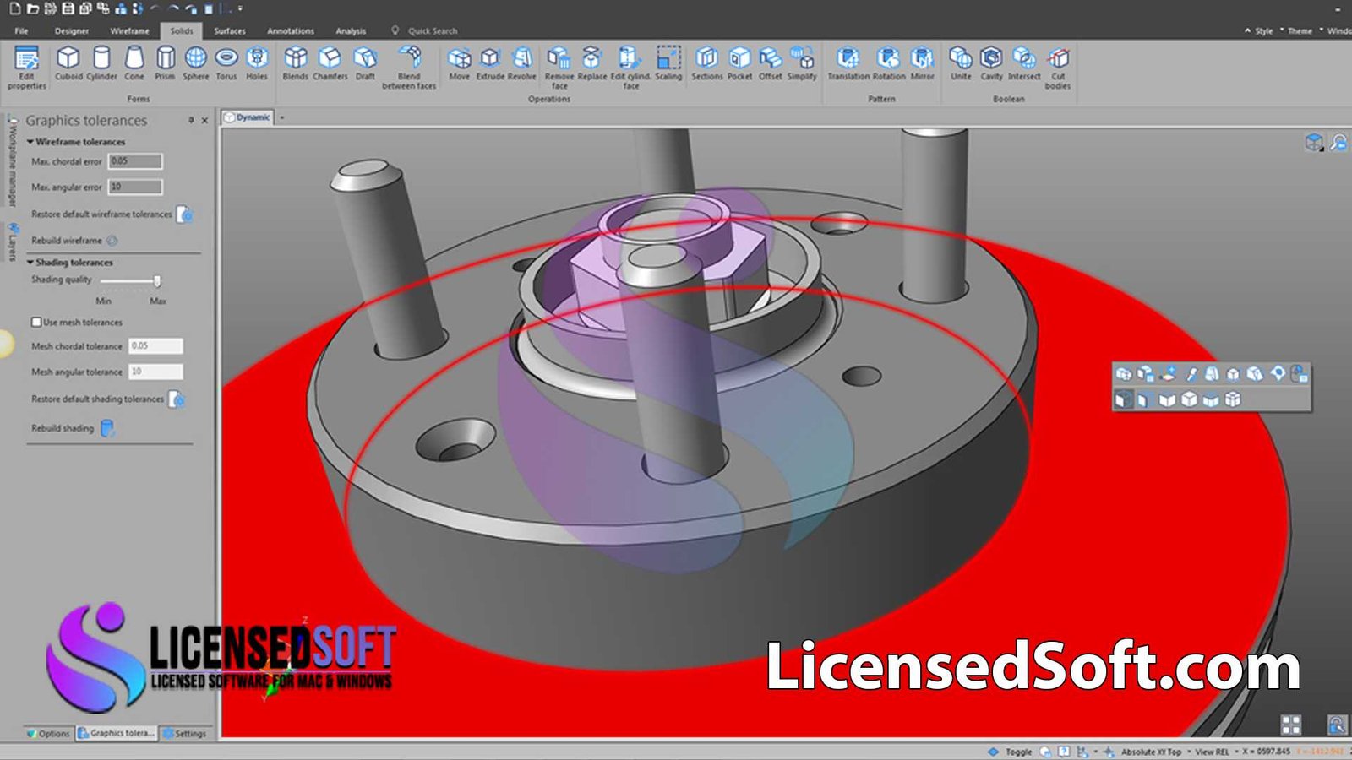Select the Extrude operation
The image size is (1352, 760).
pos(490,64)
